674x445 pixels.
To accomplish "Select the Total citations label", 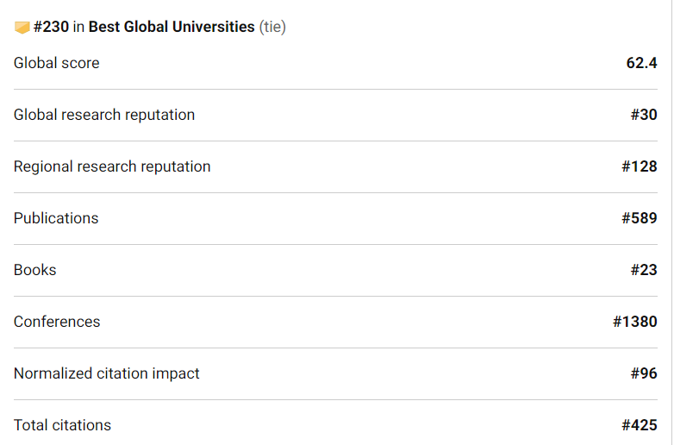I will (x=62, y=425).
